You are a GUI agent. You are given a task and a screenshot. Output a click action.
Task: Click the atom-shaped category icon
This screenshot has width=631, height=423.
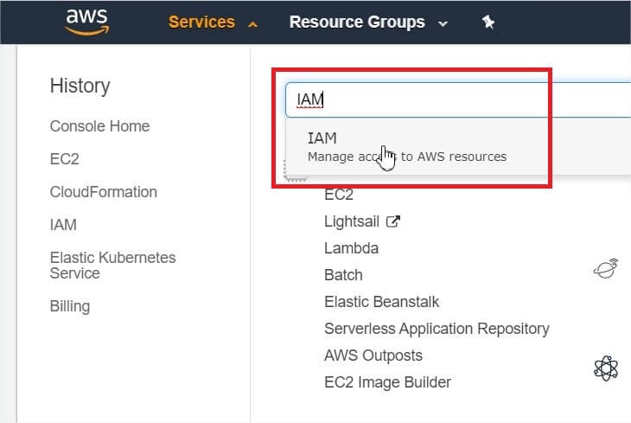point(605,369)
